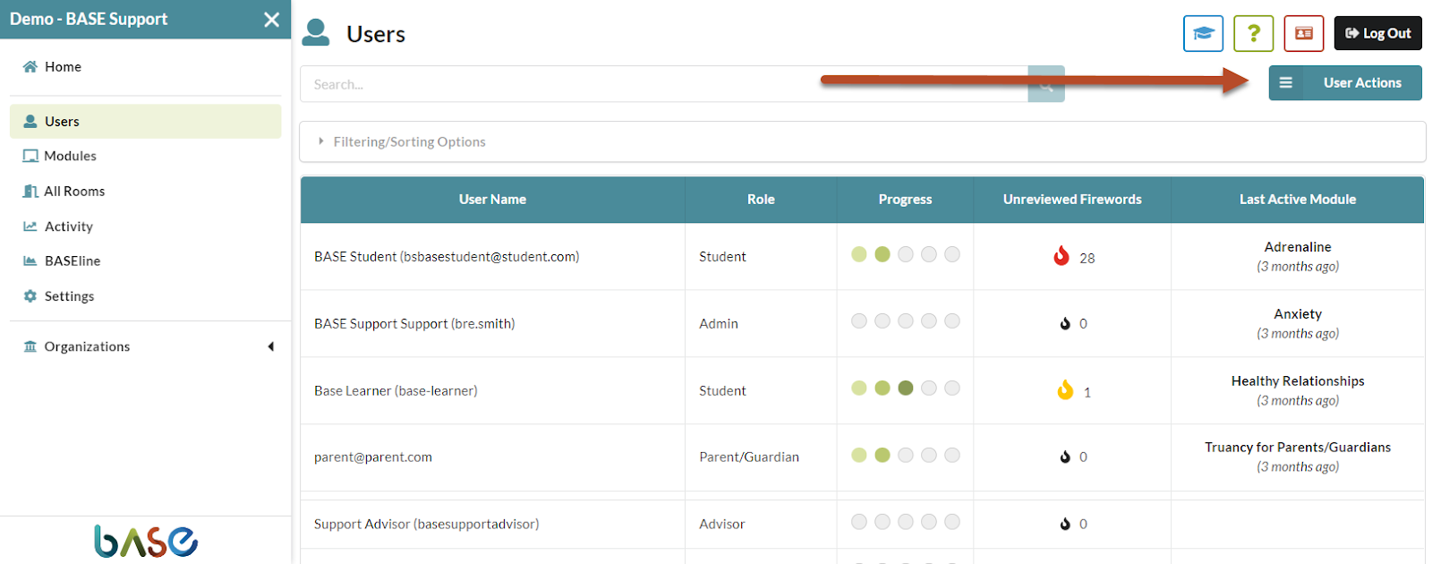The width and height of the screenshot is (1432, 564).
Task: Click the Student role for BASE Student
Action: point(722,256)
